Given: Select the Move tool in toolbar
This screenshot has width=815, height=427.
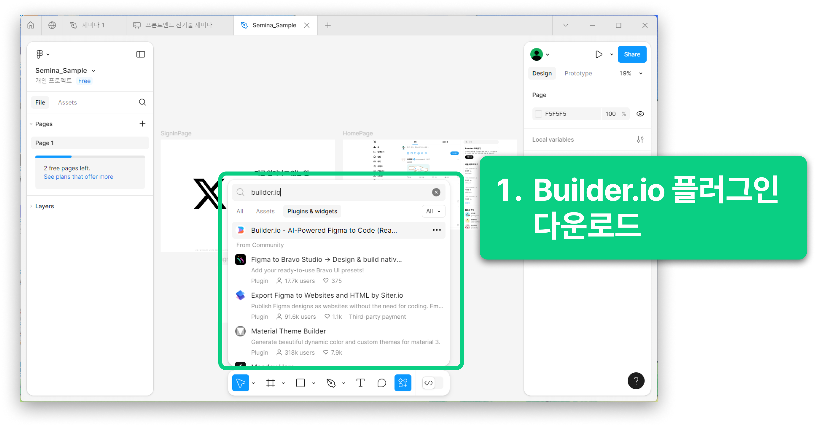Looking at the screenshot, I should [x=240, y=383].
